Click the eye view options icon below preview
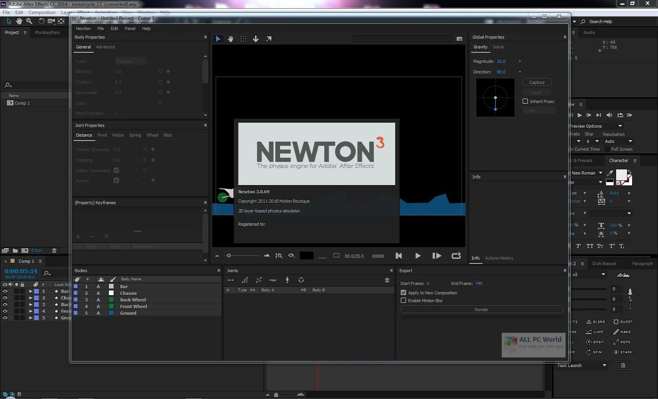Viewport: 658px width, 399px height. (x=291, y=256)
